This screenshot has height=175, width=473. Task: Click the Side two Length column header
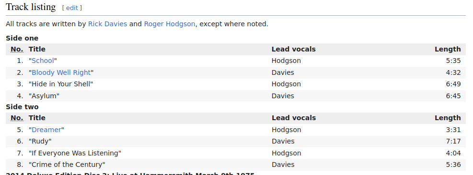tap(448, 118)
